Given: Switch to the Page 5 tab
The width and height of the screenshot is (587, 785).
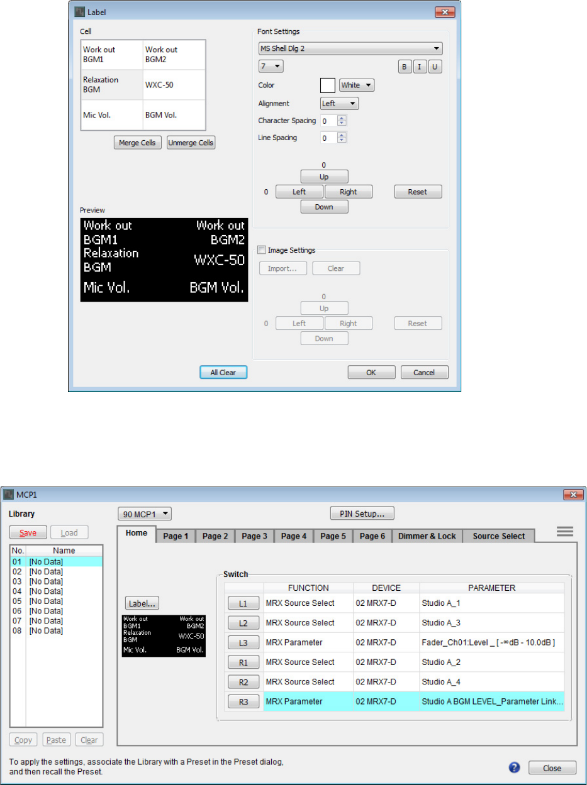Looking at the screenshot, I should click(333, 536).
